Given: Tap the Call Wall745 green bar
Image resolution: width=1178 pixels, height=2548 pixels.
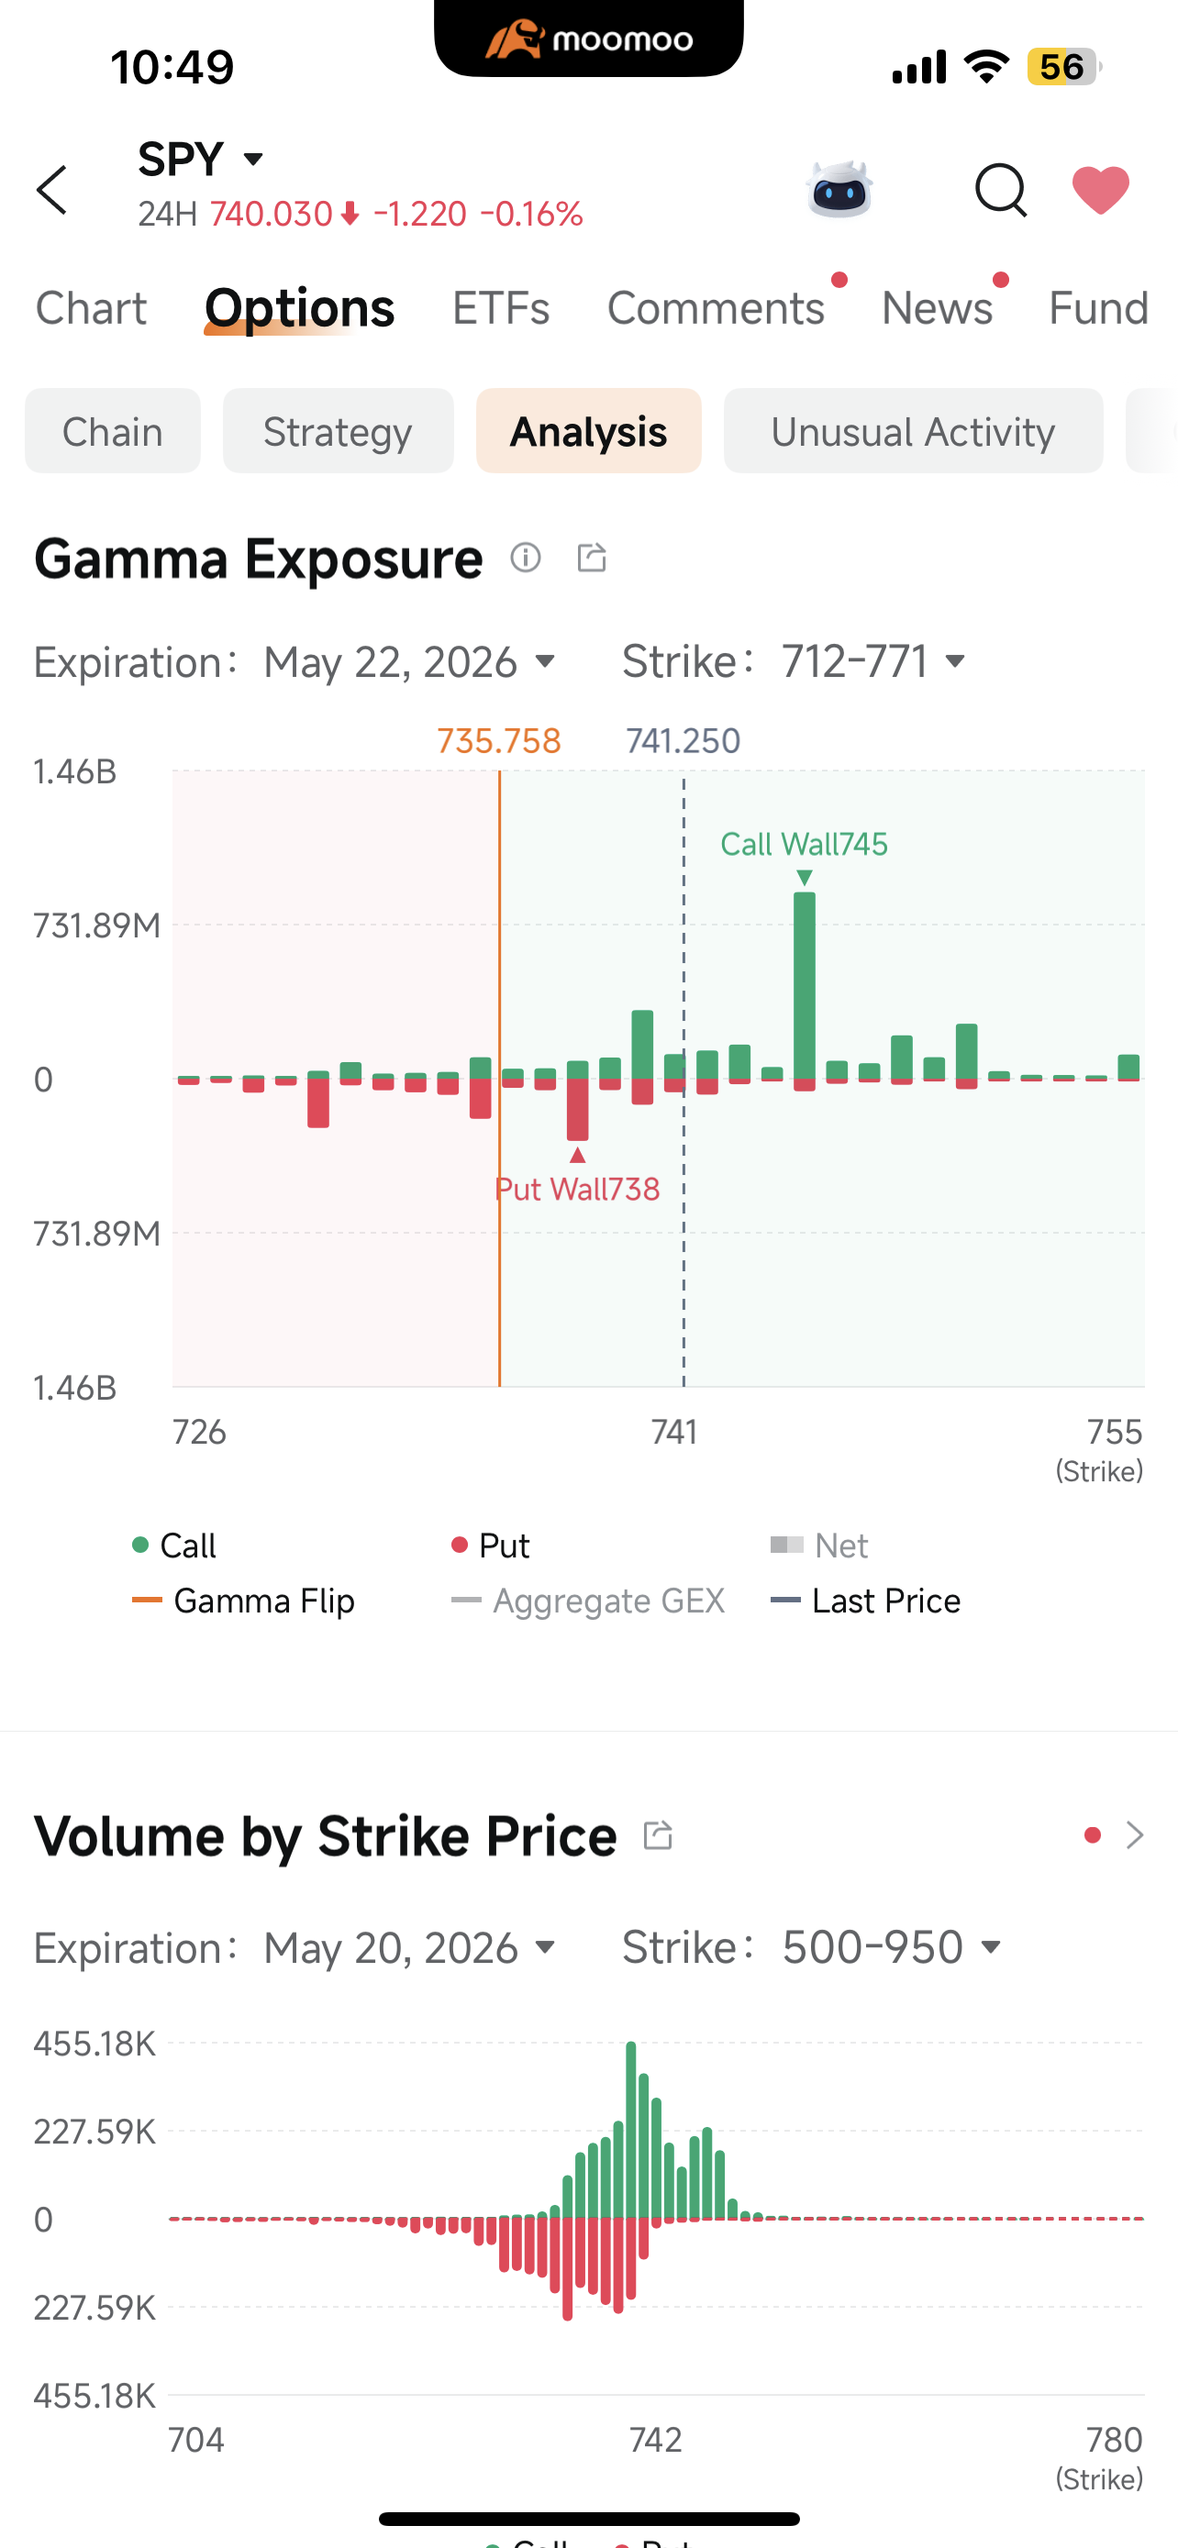Looking at the screenshot, I should click(x=804, y=985).
